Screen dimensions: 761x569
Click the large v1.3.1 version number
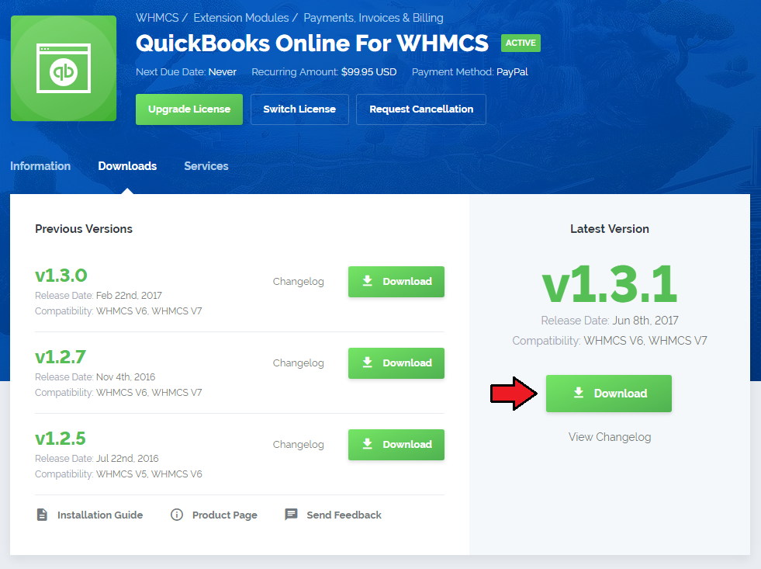pos(610,284)
